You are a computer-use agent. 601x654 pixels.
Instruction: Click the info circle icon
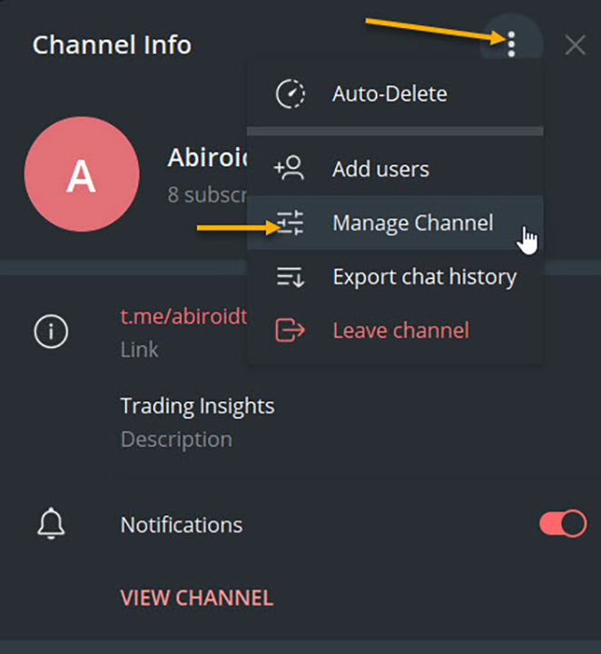pyautogui.click(x=51, y=332)
